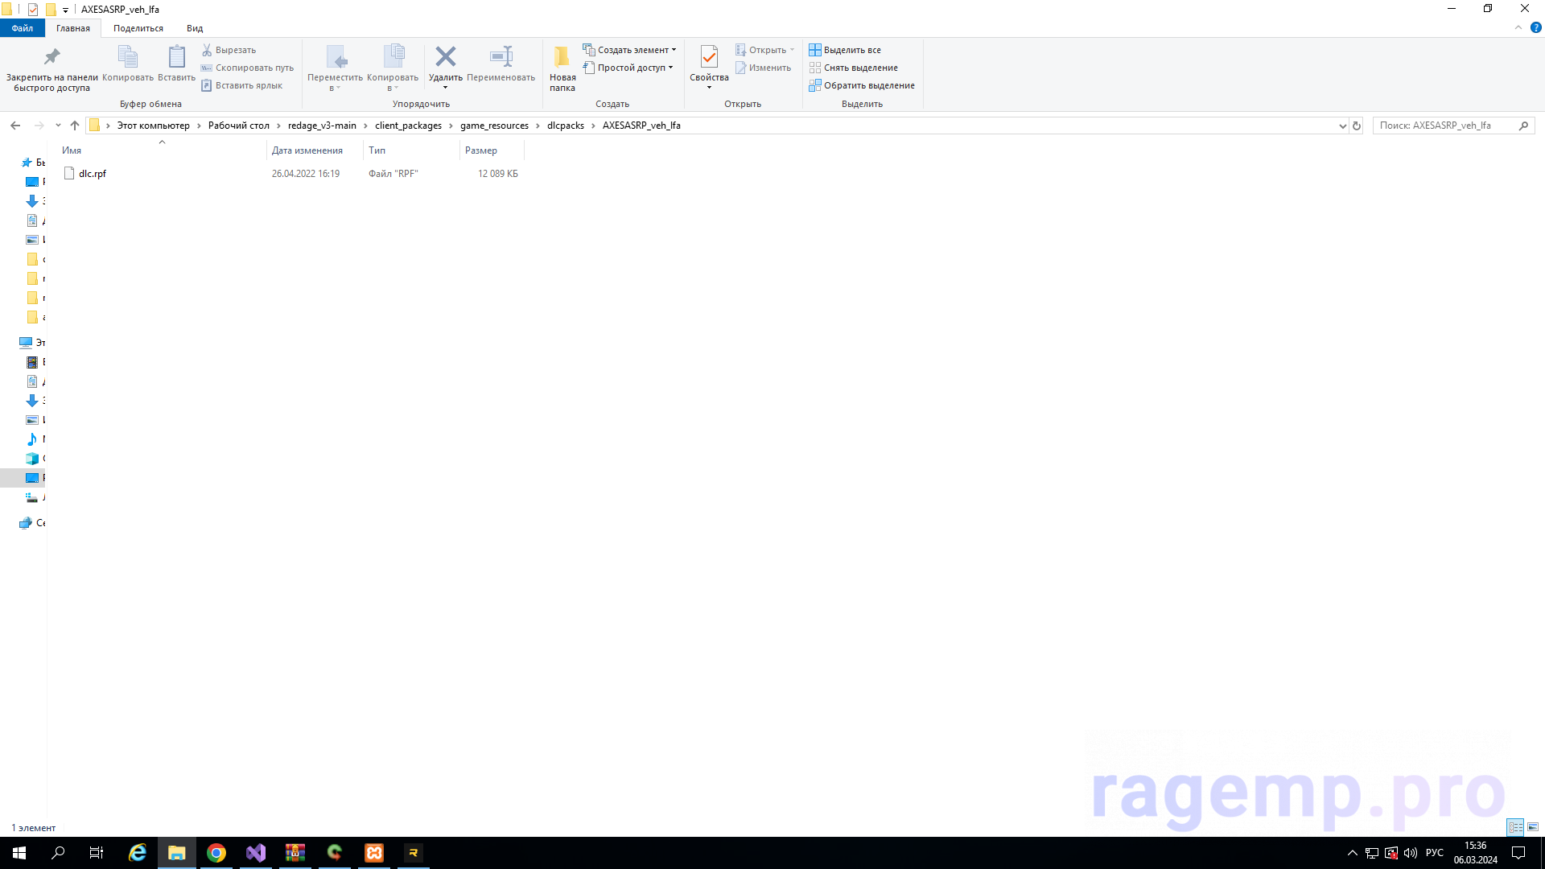Open Explorer help icon
Screen dimensions: 1545x869
click(x=1535, y=27)
